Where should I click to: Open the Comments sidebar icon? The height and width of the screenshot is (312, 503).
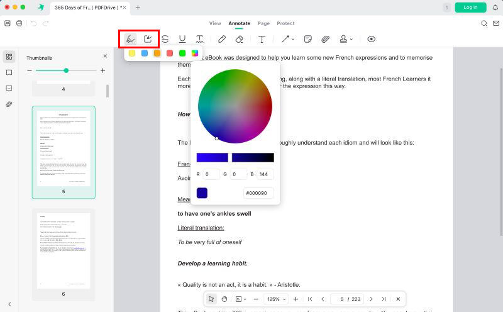click(9, 88)
